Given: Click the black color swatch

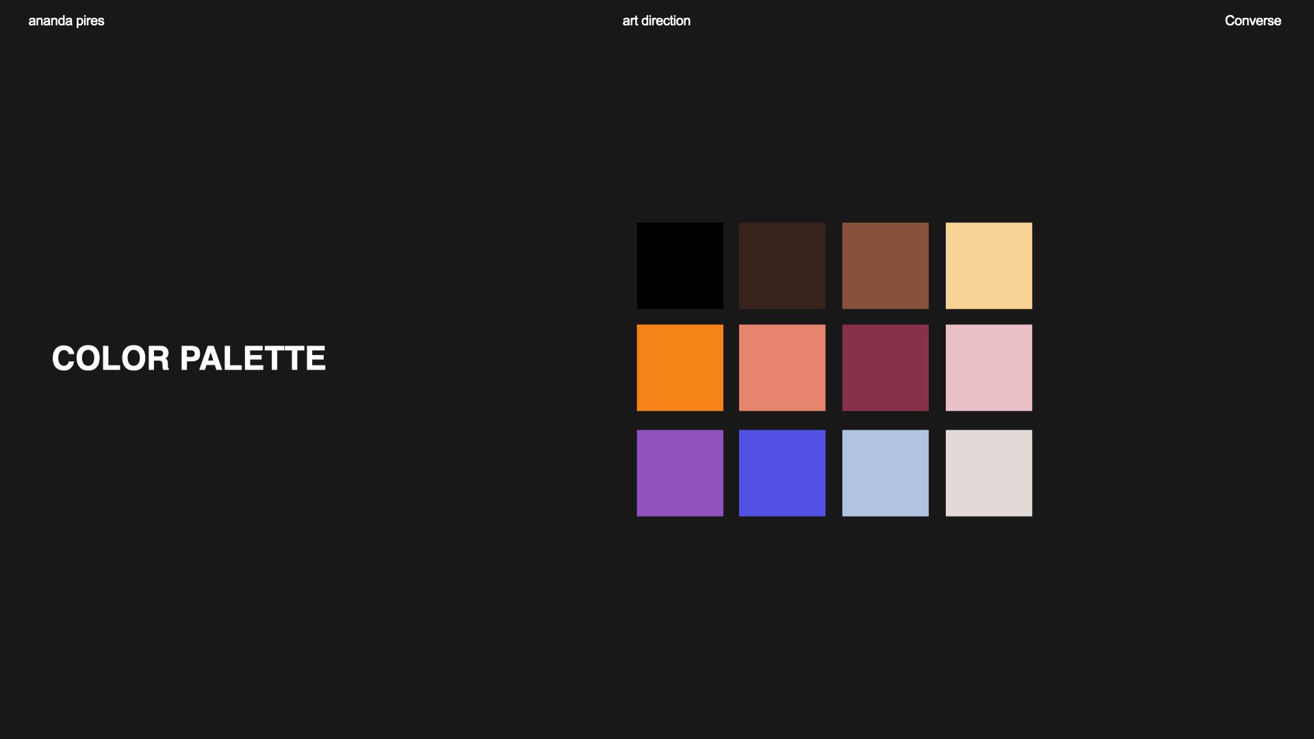Looking at the screenshot, I should [680, 265].
